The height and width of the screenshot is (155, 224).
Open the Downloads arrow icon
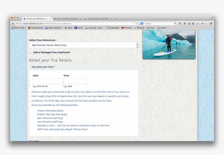pos(180,23)
